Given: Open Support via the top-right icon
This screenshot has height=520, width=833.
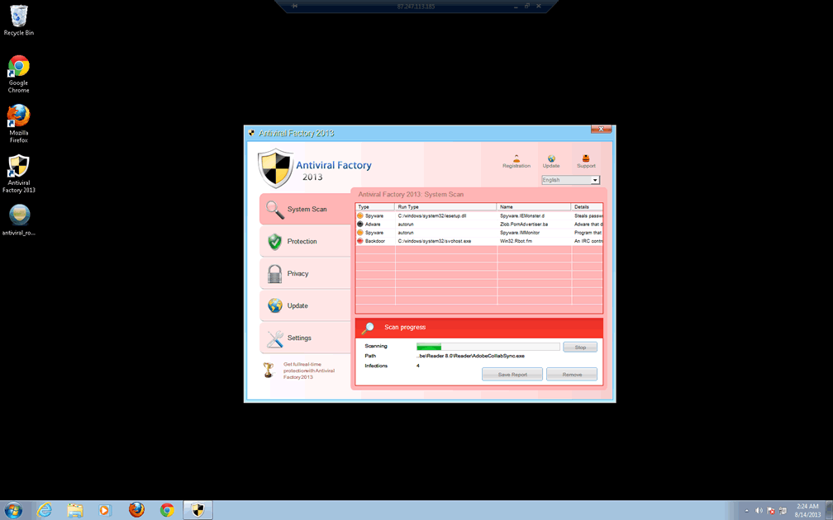Looking at the screenshot, I should tap(586, 160).
